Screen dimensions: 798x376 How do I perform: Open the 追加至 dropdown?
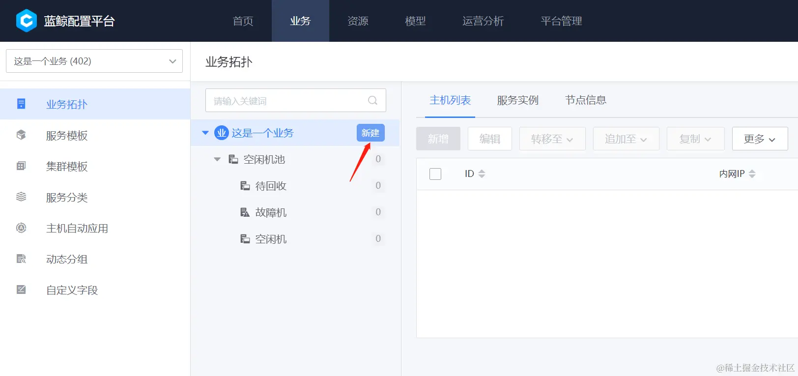pyautogui.click(x=626, y=139)
